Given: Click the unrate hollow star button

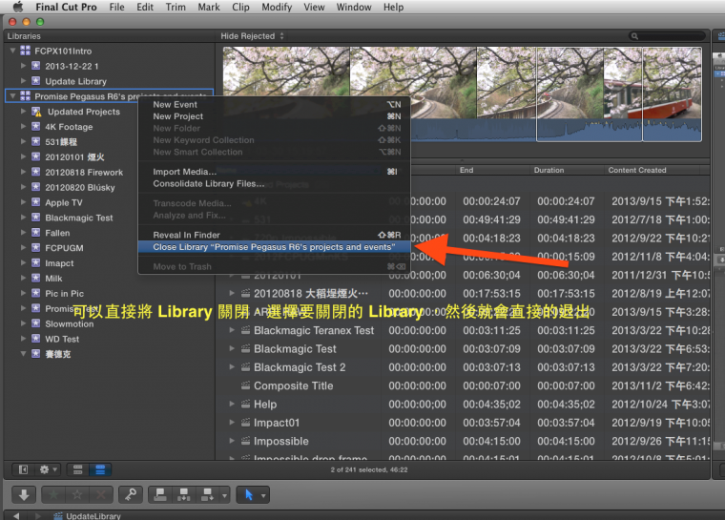Looking at the screenshot, I should pyautogui.click(x=77, y=494).
